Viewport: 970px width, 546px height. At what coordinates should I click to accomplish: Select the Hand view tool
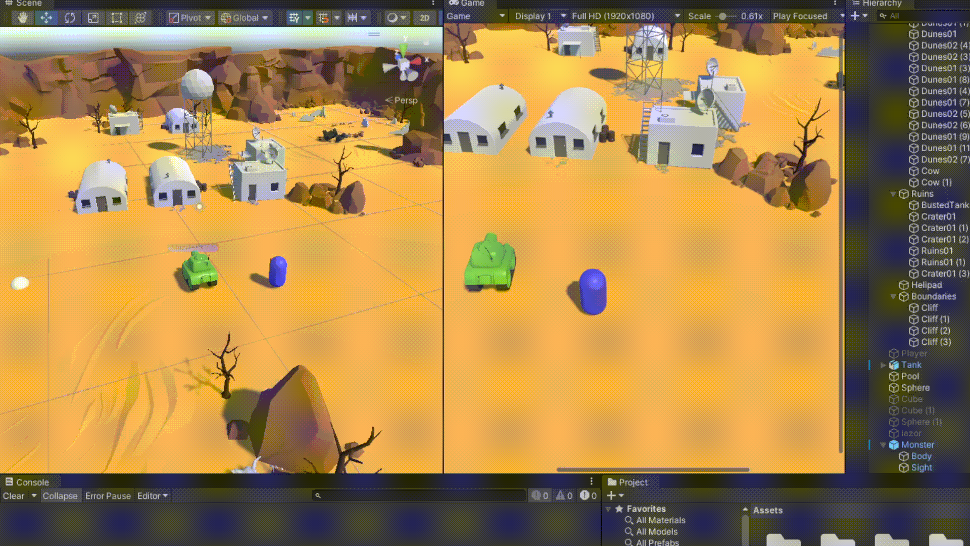(22, 18)
